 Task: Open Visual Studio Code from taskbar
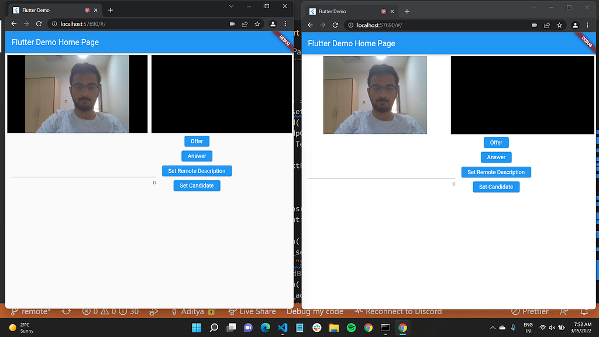pyautogui.click(x=283, y=328)
